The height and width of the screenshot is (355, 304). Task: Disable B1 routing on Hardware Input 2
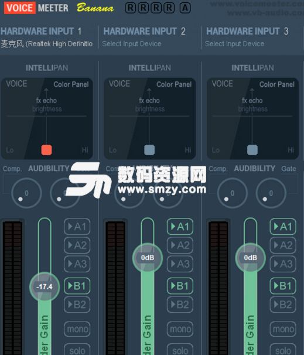[180, 286]
